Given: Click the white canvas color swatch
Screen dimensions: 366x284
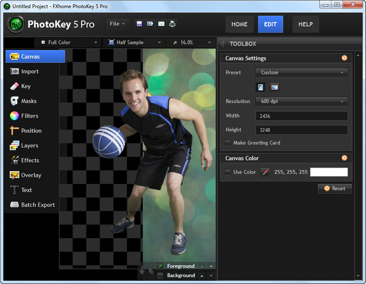Looking at the screenshot, I should [329, 172].
